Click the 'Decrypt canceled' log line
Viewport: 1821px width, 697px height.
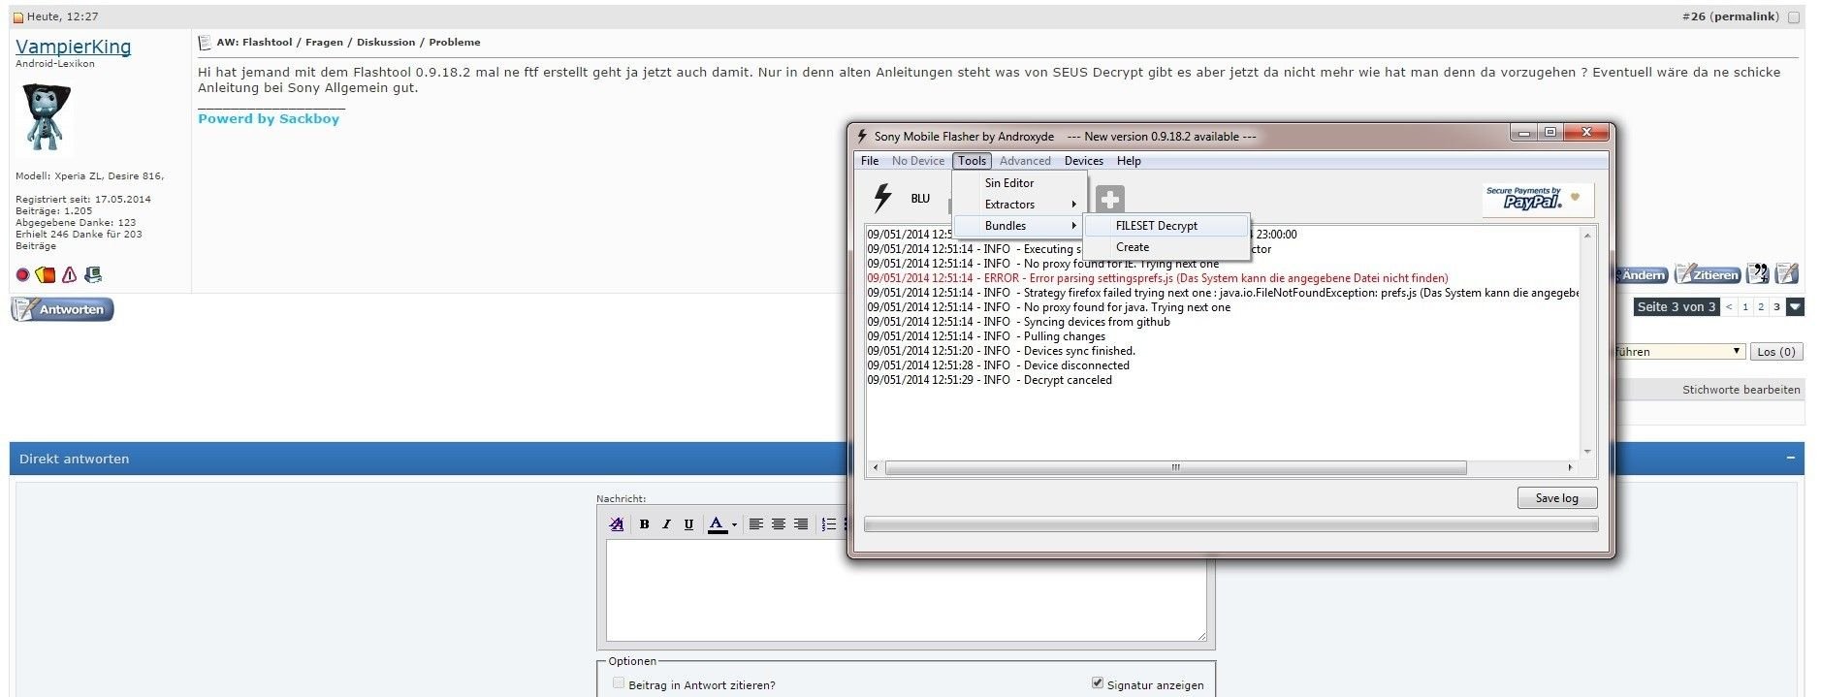coord(989,380)
